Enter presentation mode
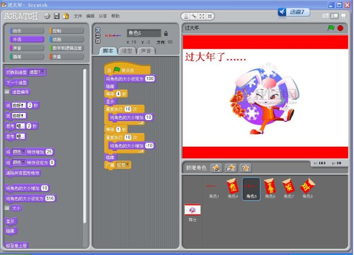 point(343,16)
